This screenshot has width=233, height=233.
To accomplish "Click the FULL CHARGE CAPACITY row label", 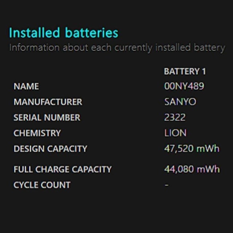I will (62, 169).
